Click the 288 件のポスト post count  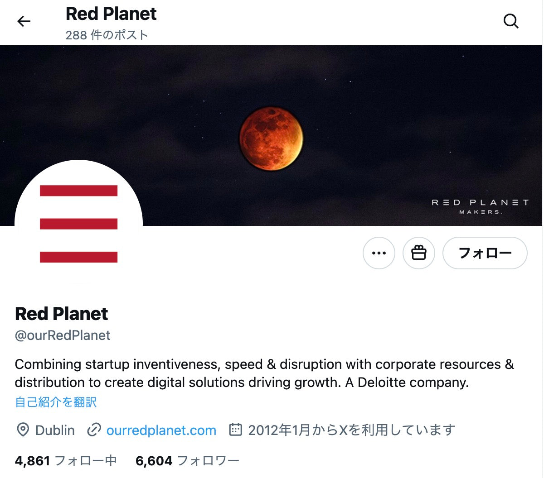(x=107, y=35)
